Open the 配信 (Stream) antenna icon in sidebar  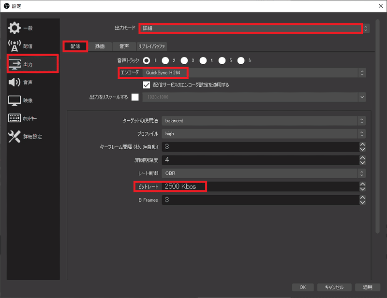click(15, 46)
